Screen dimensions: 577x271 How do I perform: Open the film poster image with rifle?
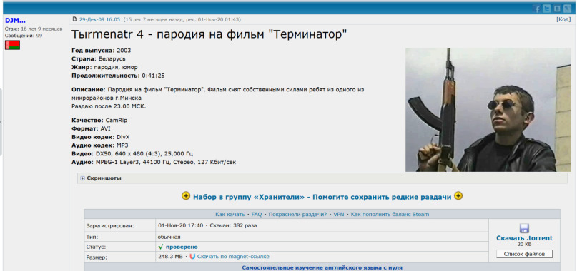(x=488, y=110)
